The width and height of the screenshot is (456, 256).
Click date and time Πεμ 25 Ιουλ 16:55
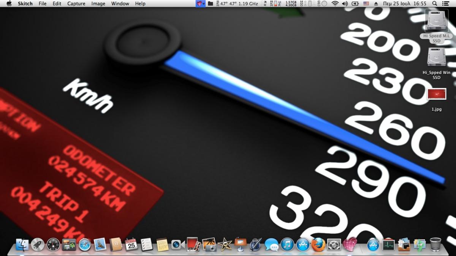[x=405, y=3]
